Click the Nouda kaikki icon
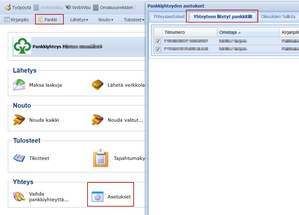This screenshot has width=299, height=215. point(19,120)
